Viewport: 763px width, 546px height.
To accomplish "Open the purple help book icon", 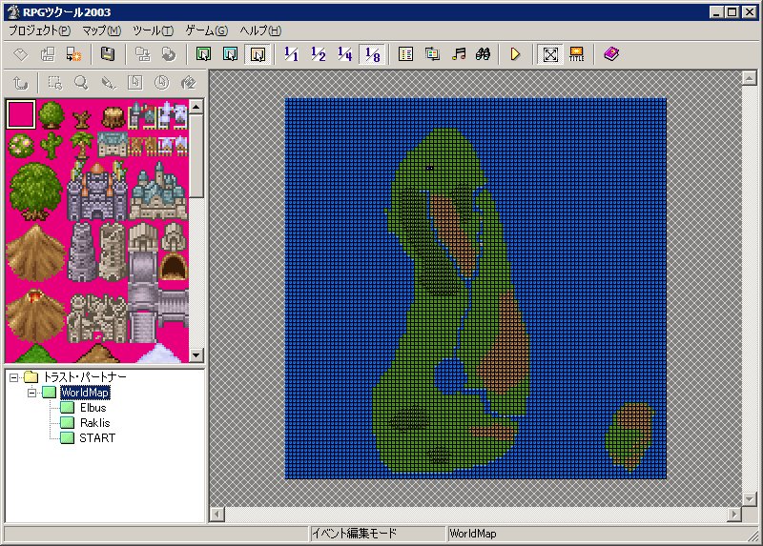I will click(611, 54).
